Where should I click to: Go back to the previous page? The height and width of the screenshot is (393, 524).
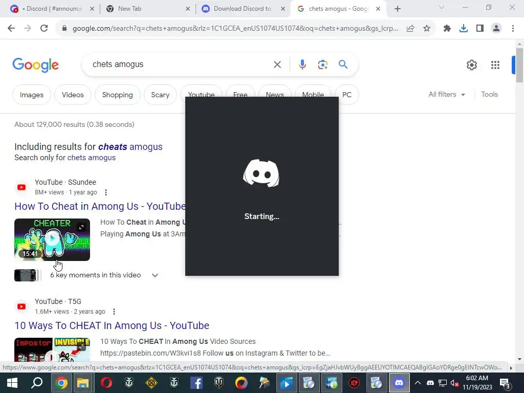[x=11, y=28]
